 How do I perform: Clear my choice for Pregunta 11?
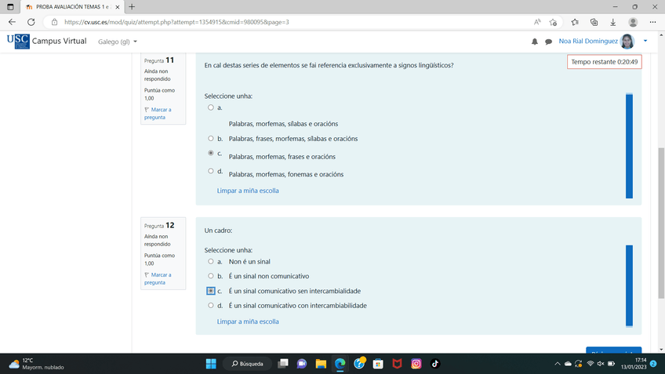tap(248, 191)
